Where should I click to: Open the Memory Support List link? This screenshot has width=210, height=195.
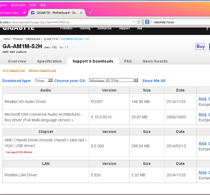pos(42,70)
